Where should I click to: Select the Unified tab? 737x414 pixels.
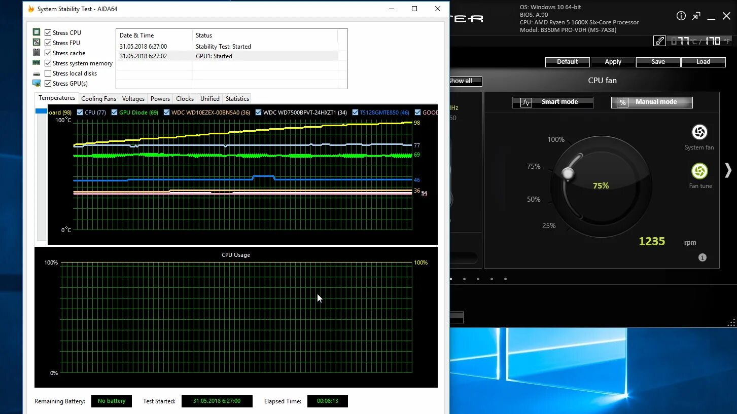point(210,99)
